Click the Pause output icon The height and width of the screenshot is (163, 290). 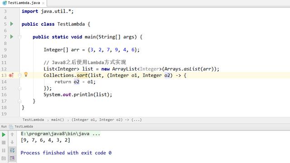[x=4, y=150]
